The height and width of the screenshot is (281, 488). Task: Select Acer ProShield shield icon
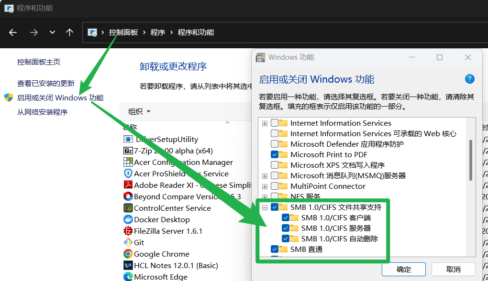pyautogui.click(x=128, y=173)
